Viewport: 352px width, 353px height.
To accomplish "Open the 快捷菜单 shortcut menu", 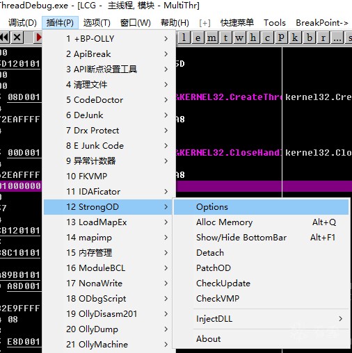I will [237, 23].
